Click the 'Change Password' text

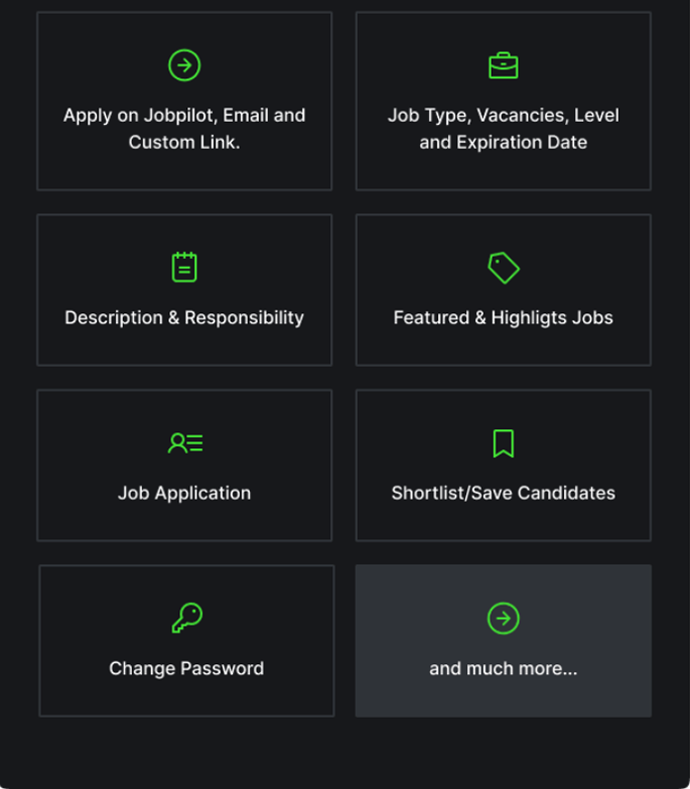tap(186, 669)
